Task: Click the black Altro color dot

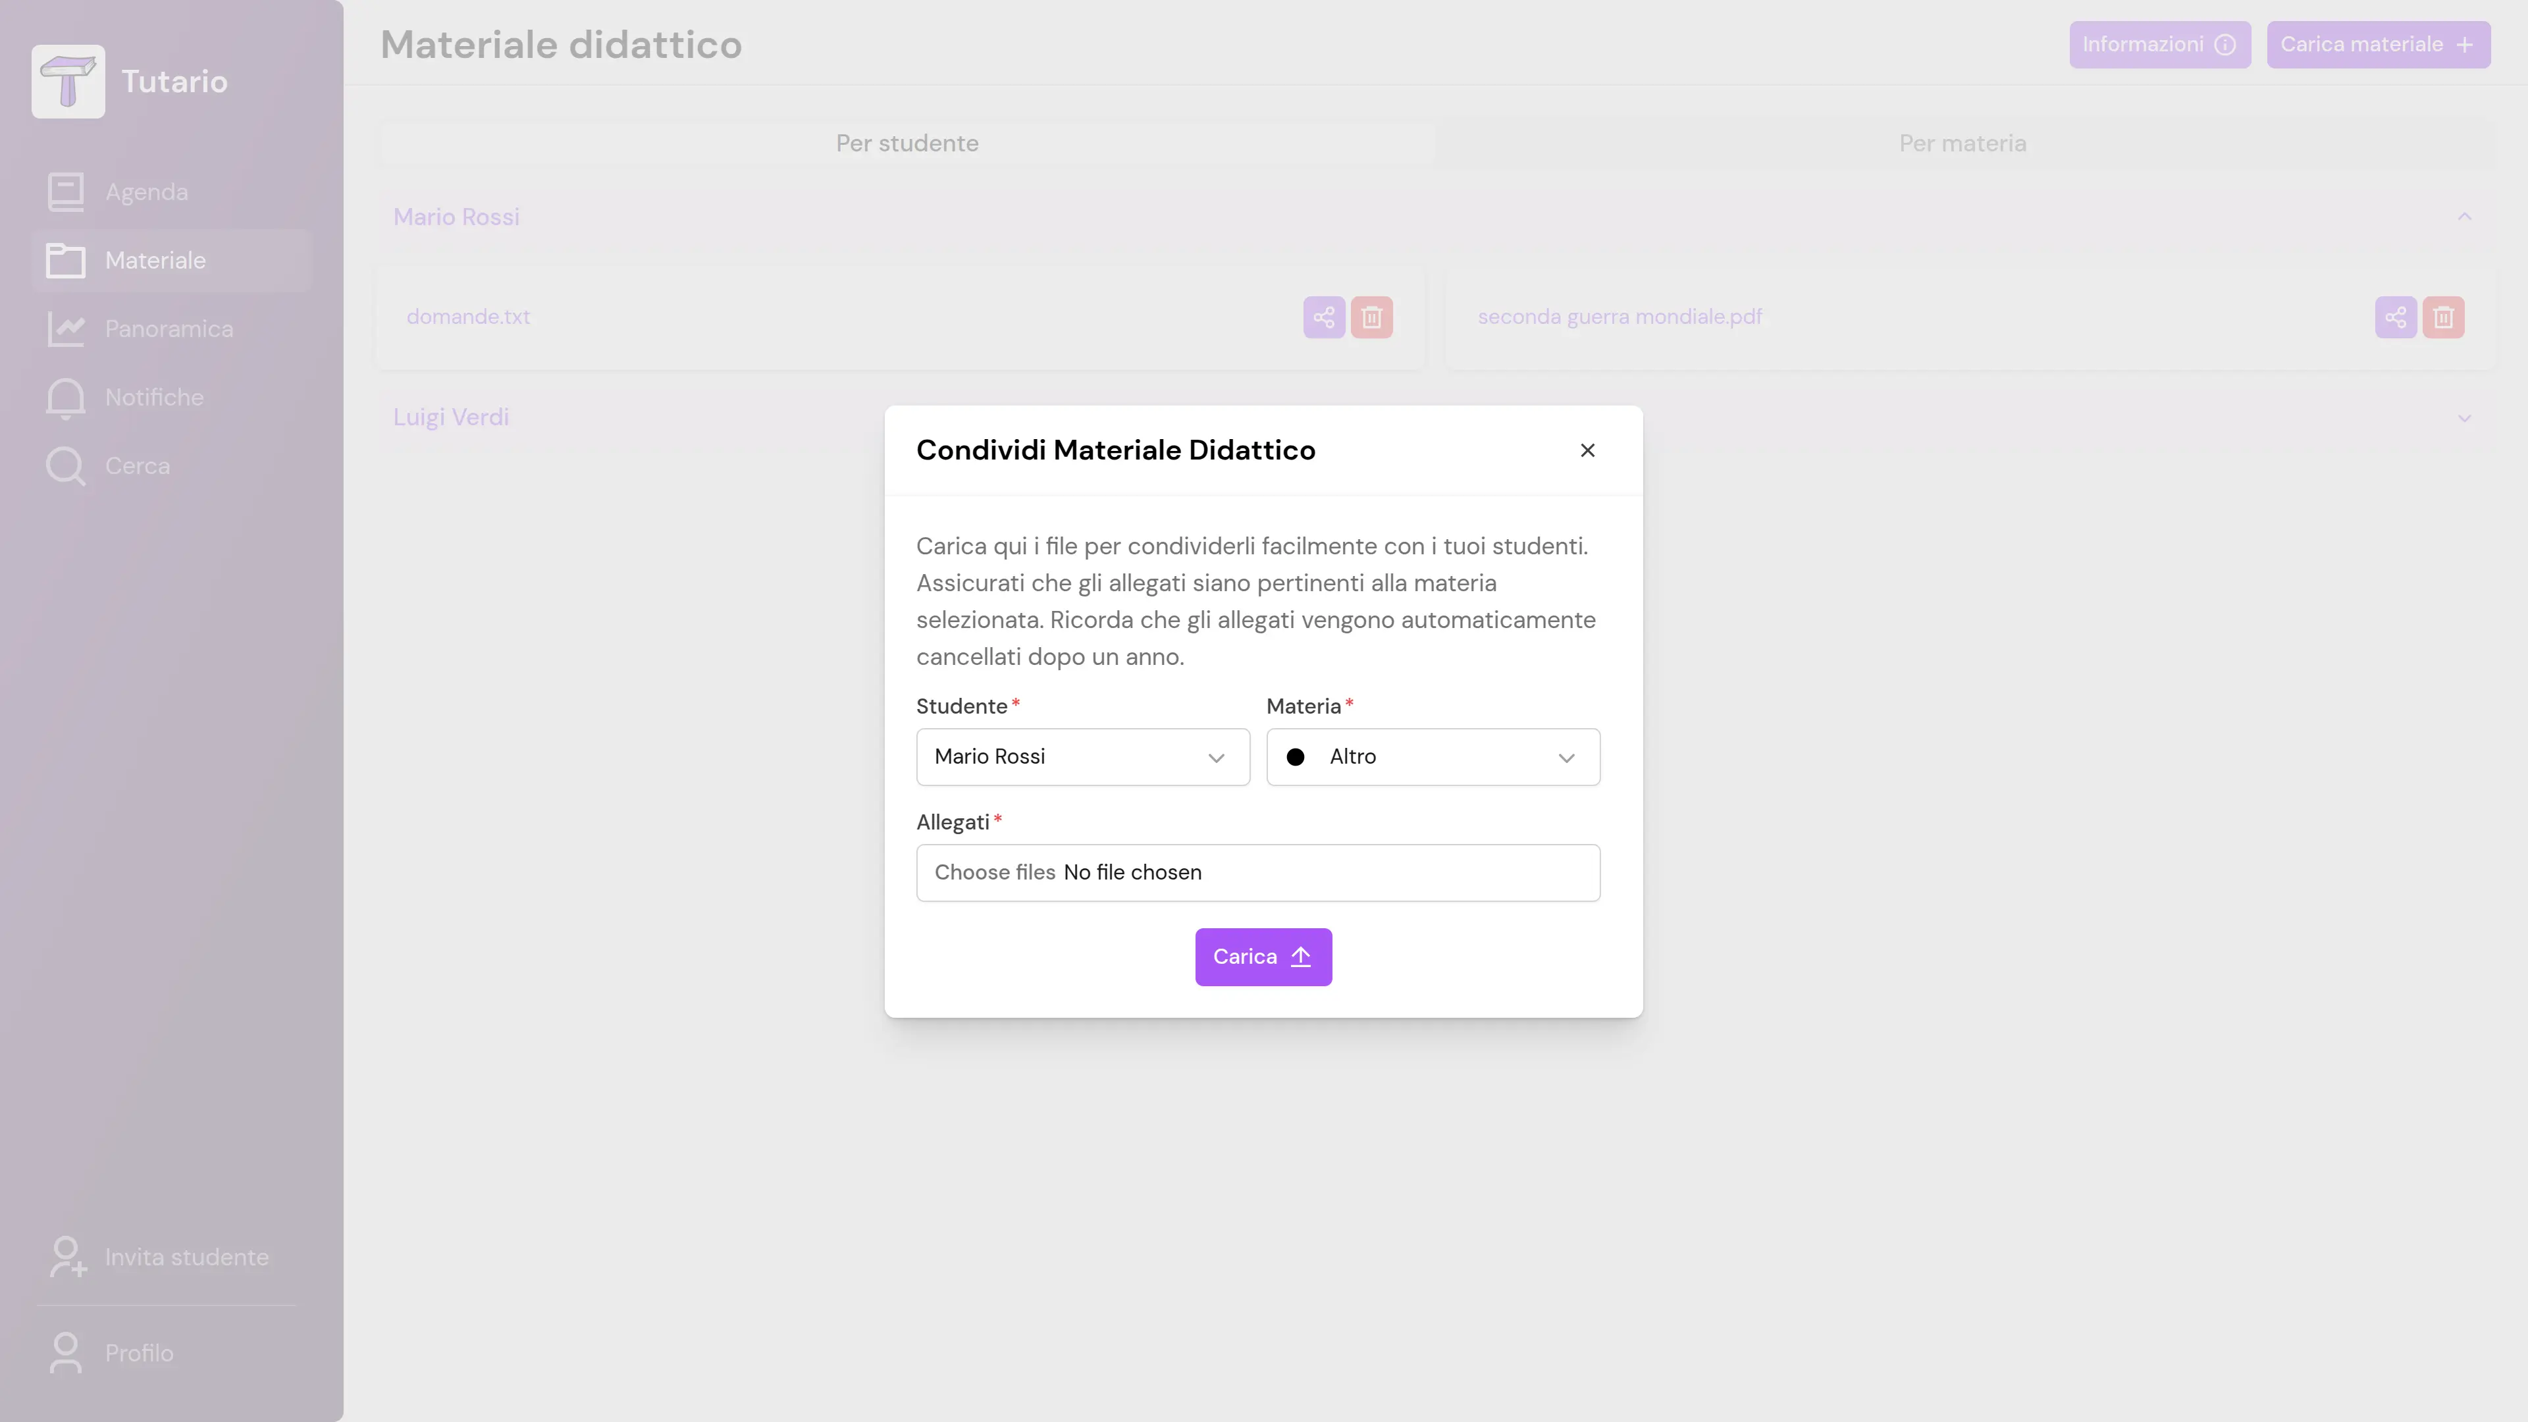Action: click(1296, 758)
